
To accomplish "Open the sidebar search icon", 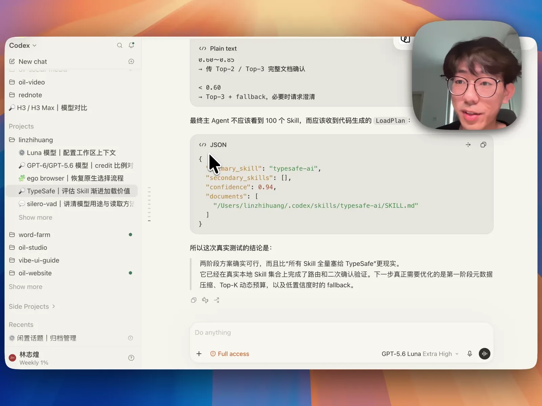I will [120, 45].
